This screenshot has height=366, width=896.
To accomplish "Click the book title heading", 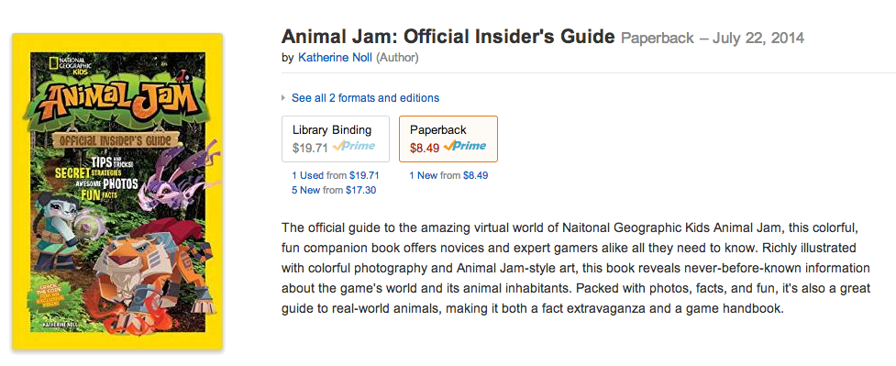I will point(448,38).
